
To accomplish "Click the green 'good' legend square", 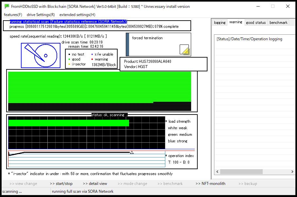I will (69, 59).
